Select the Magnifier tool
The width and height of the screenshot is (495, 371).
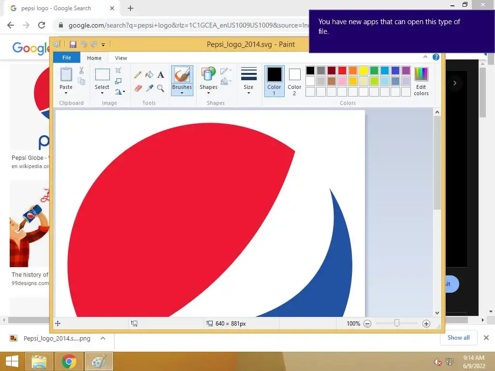160,88
